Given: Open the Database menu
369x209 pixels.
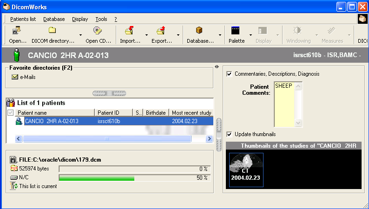Looking at the screenshot, I should coord(54,19).
